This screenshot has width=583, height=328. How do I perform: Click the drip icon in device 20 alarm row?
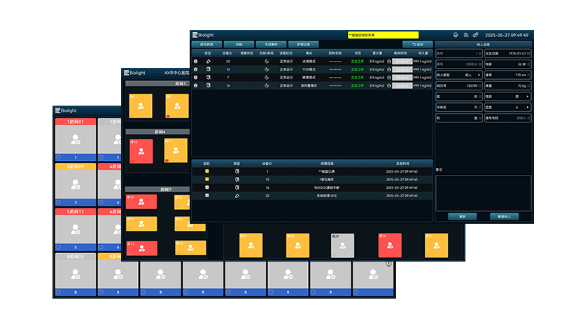coord(236,196)
